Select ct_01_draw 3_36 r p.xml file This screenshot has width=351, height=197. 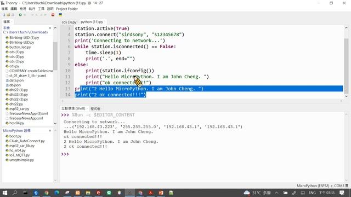tap(27, 76)
